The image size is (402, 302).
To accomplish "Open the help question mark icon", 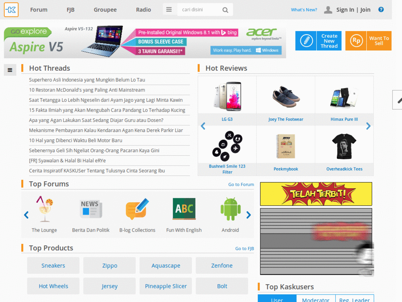I will pyautogui.click(x=381, y=9).
